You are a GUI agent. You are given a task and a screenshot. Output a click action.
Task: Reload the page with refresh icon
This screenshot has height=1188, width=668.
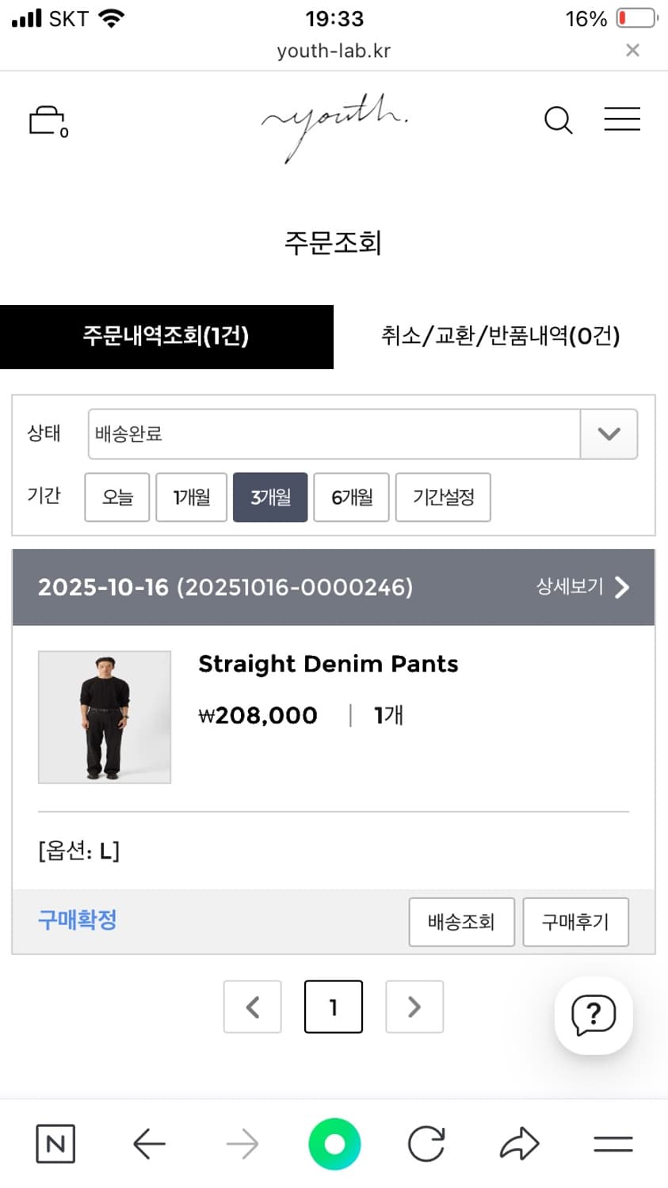[426, 1144]
